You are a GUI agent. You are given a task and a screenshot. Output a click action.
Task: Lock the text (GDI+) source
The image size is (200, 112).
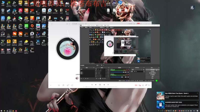[108, 69]
